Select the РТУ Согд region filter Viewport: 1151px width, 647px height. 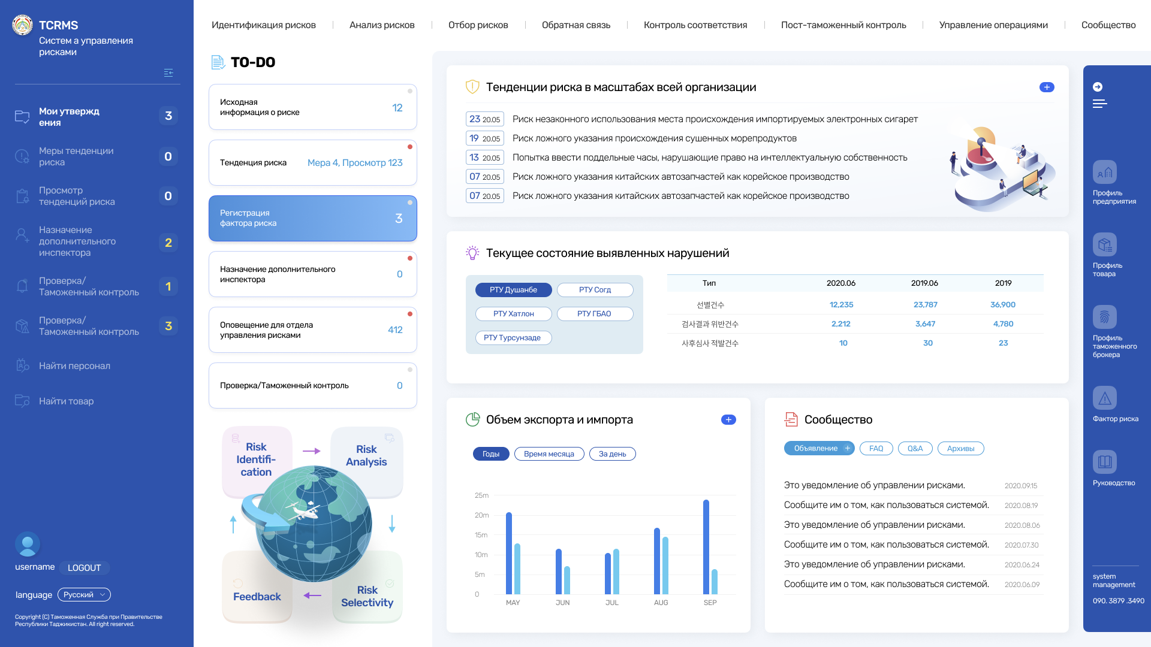click(x=595, y=290)
